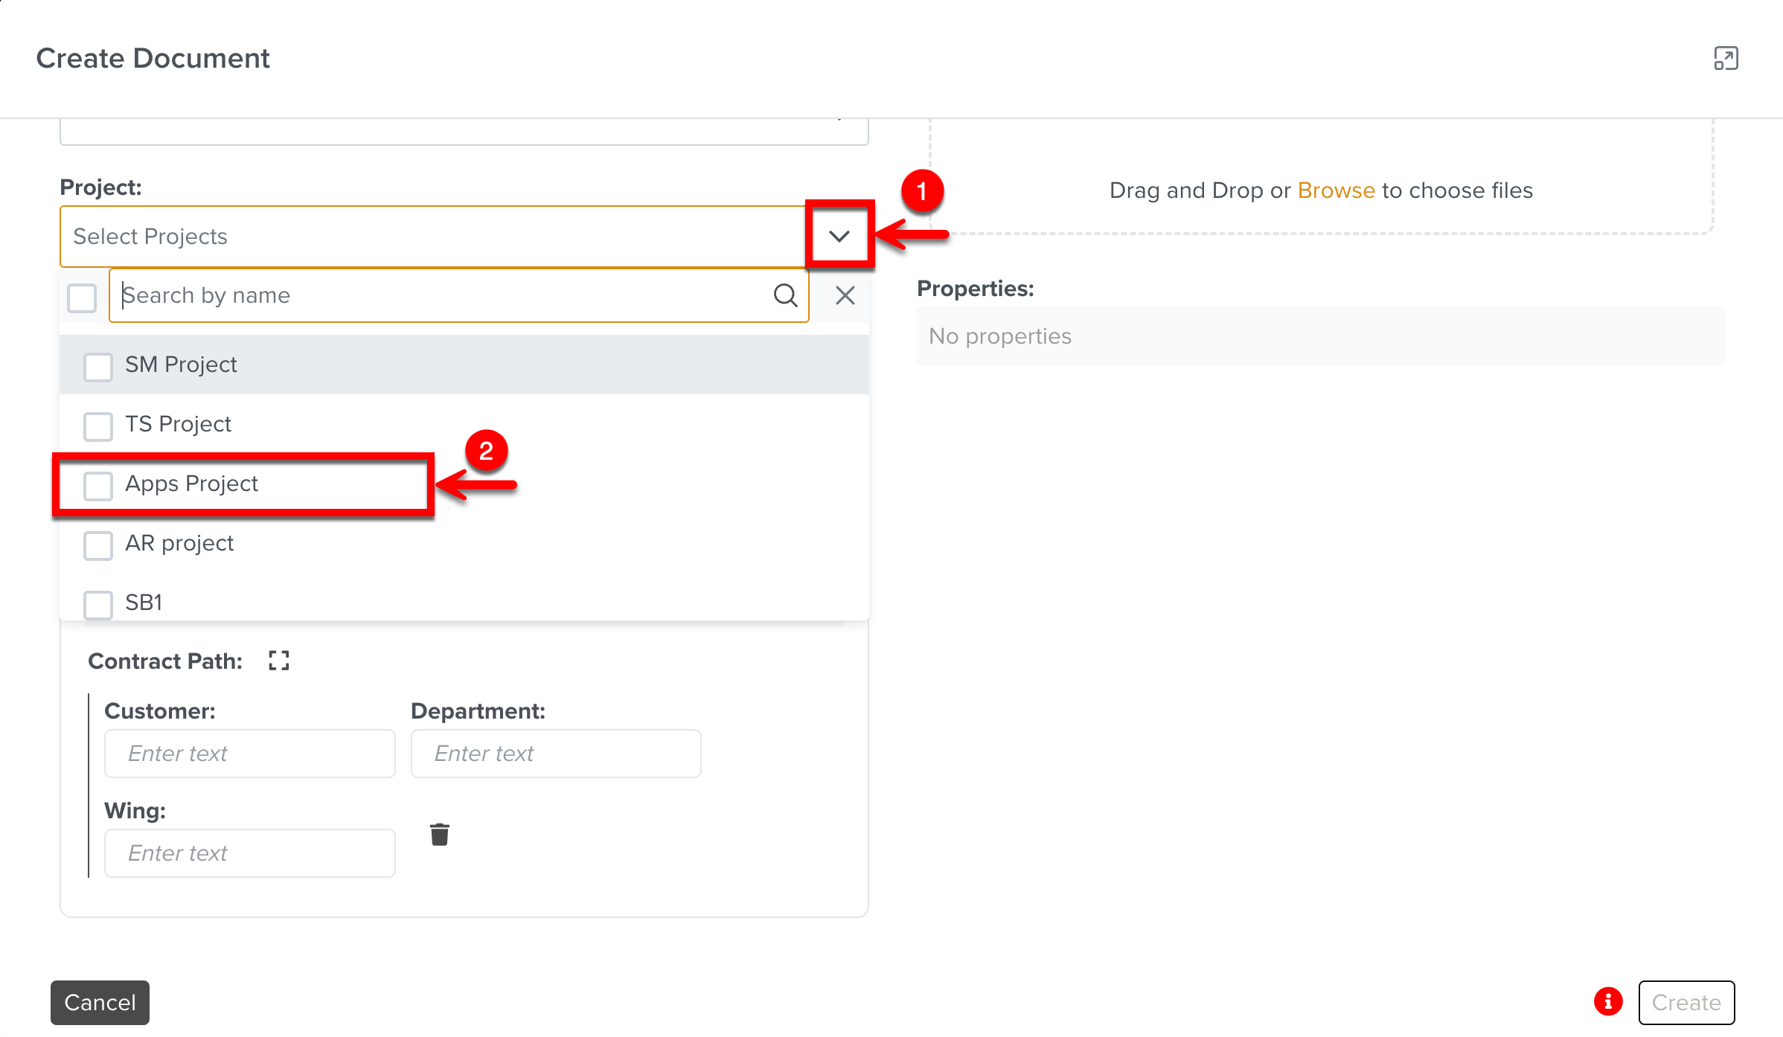Choose SB1 in the project list
Screen dimensions: 1783x1037
tap(144, 603)
